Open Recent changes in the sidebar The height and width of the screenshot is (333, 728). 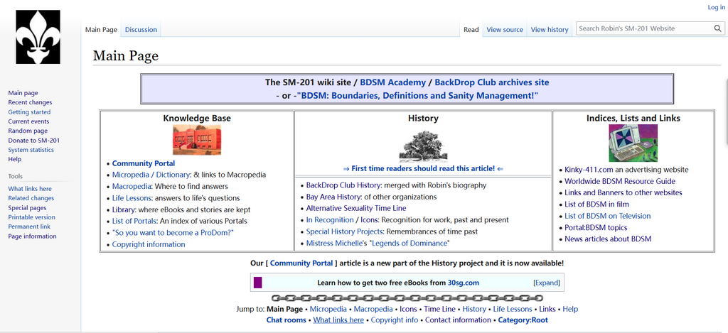coord(30,102)
